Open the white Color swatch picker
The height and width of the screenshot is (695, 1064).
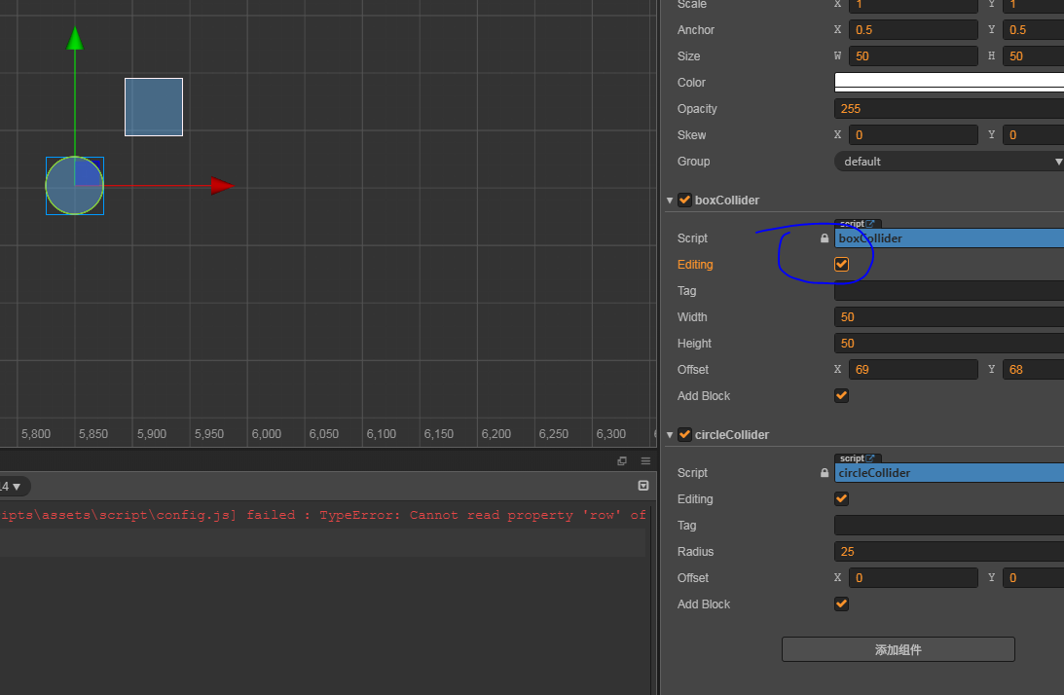tap(948, 82)
